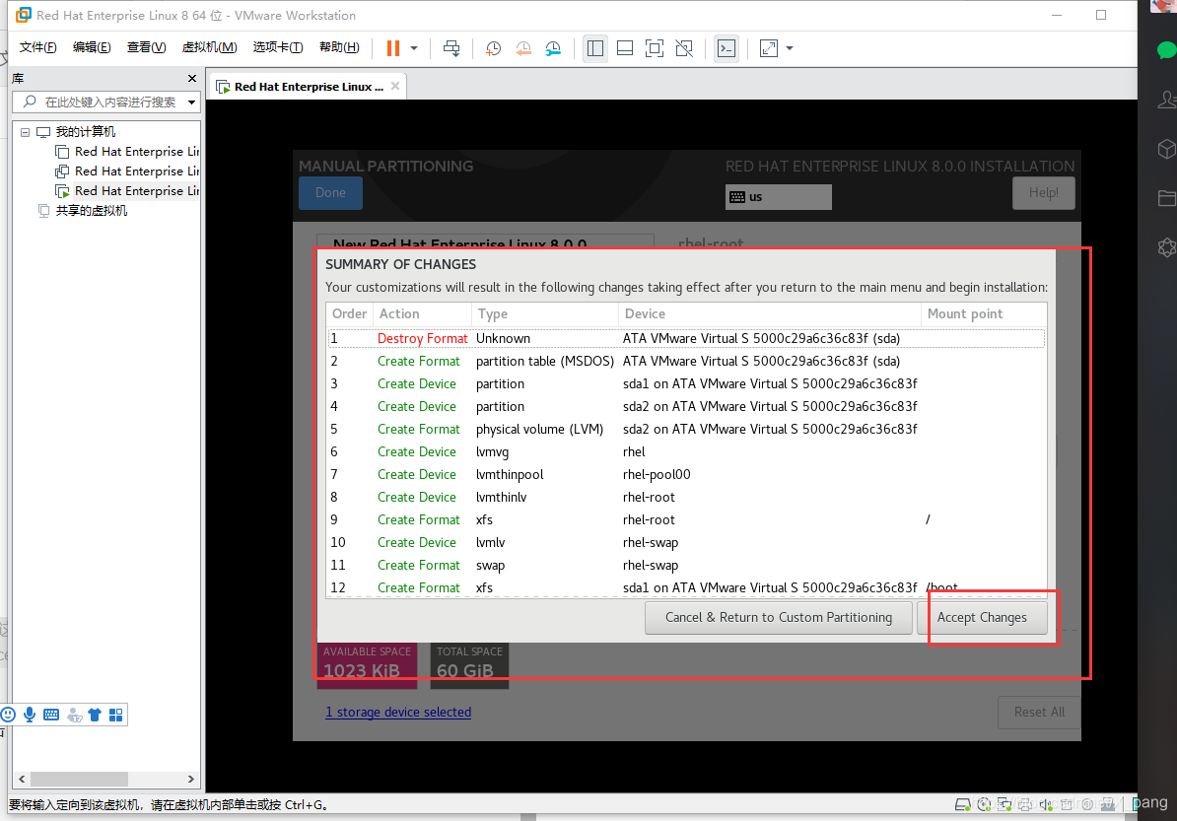The image size is (1177, 821).
Task: Open the snapshot manager icon
Action: 553,48
